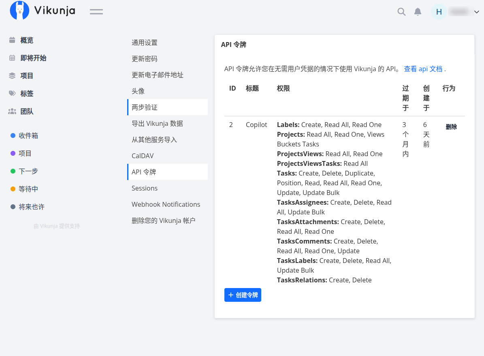Toggle the hamburger menu button

pyautogui.click(x=96, y=12)
